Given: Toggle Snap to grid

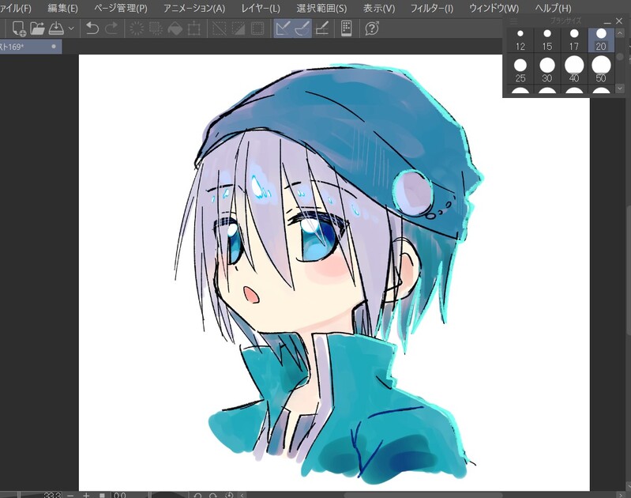Looking at the screenshot, I should (322, 28).
